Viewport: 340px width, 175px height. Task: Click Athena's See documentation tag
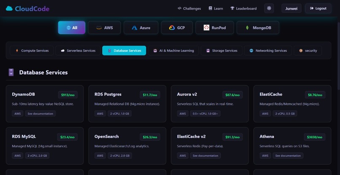pos(288,156)
